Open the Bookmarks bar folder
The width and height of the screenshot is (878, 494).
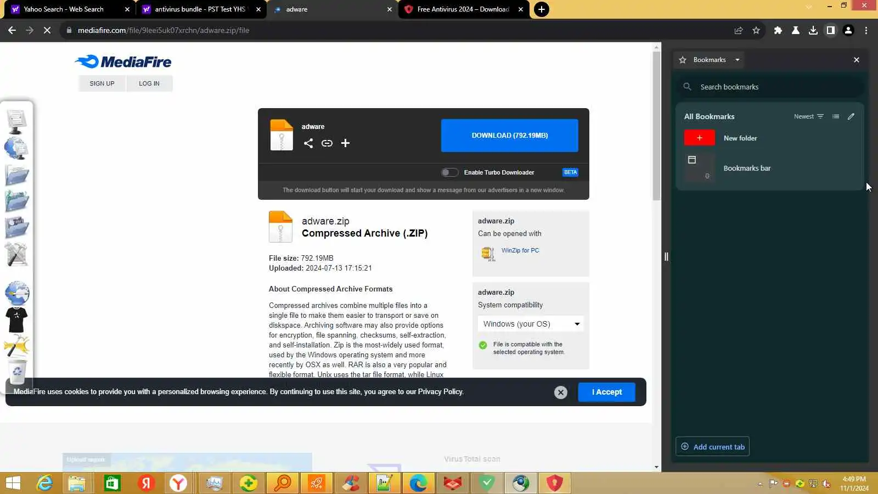click(x=769, y=168)
